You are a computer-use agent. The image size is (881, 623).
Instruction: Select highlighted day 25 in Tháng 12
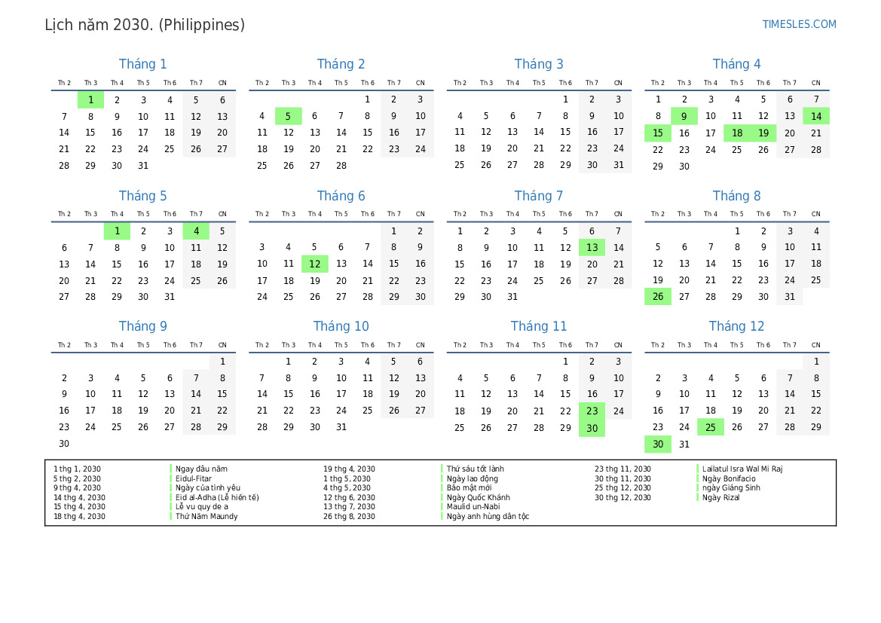710,427
